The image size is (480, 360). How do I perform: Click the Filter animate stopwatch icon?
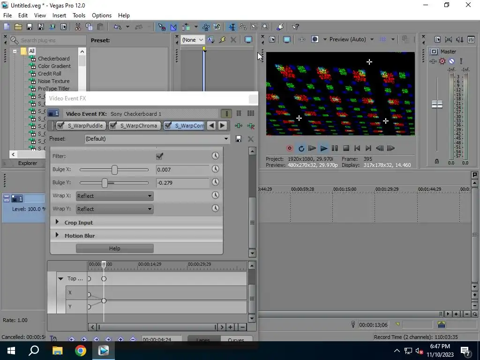point(216,156)
